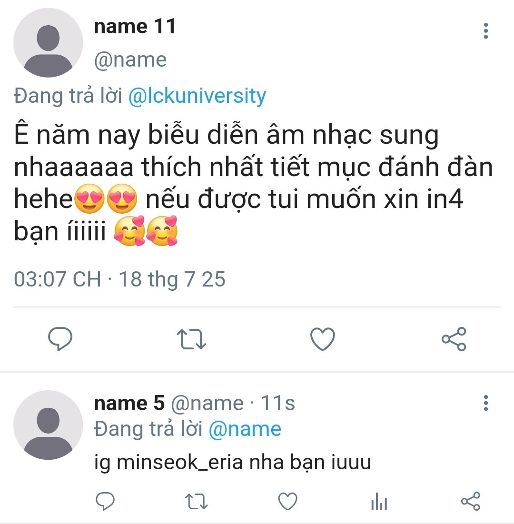Viewport: 514px width, 524px height.
Task: Share name 11's main tweet
Action: 454,339
